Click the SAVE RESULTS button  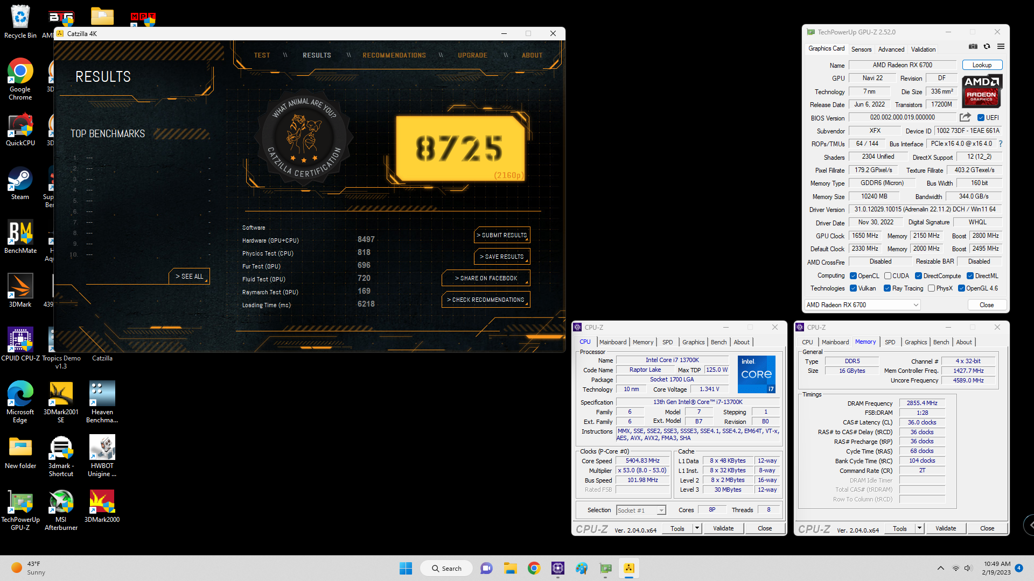502,257
